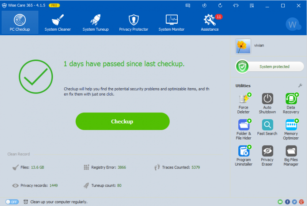Open Assistance tab with 11 notifications
This screenshot has width=307, height=206.
point(210,22)
